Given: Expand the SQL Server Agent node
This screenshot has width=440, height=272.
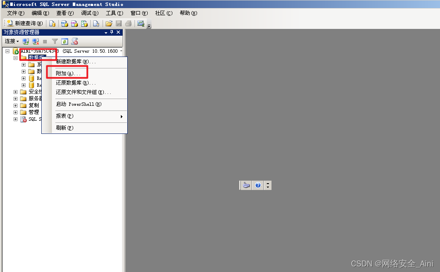Looking at the screenshot, I should click(16, 119).
